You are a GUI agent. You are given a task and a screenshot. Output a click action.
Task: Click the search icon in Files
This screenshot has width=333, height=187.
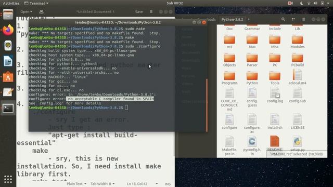283,19
